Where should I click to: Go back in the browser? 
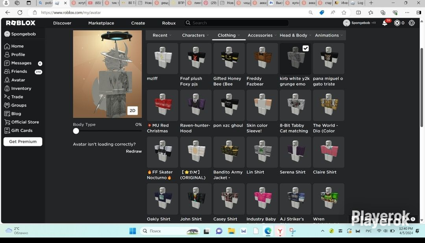point(7,13)
